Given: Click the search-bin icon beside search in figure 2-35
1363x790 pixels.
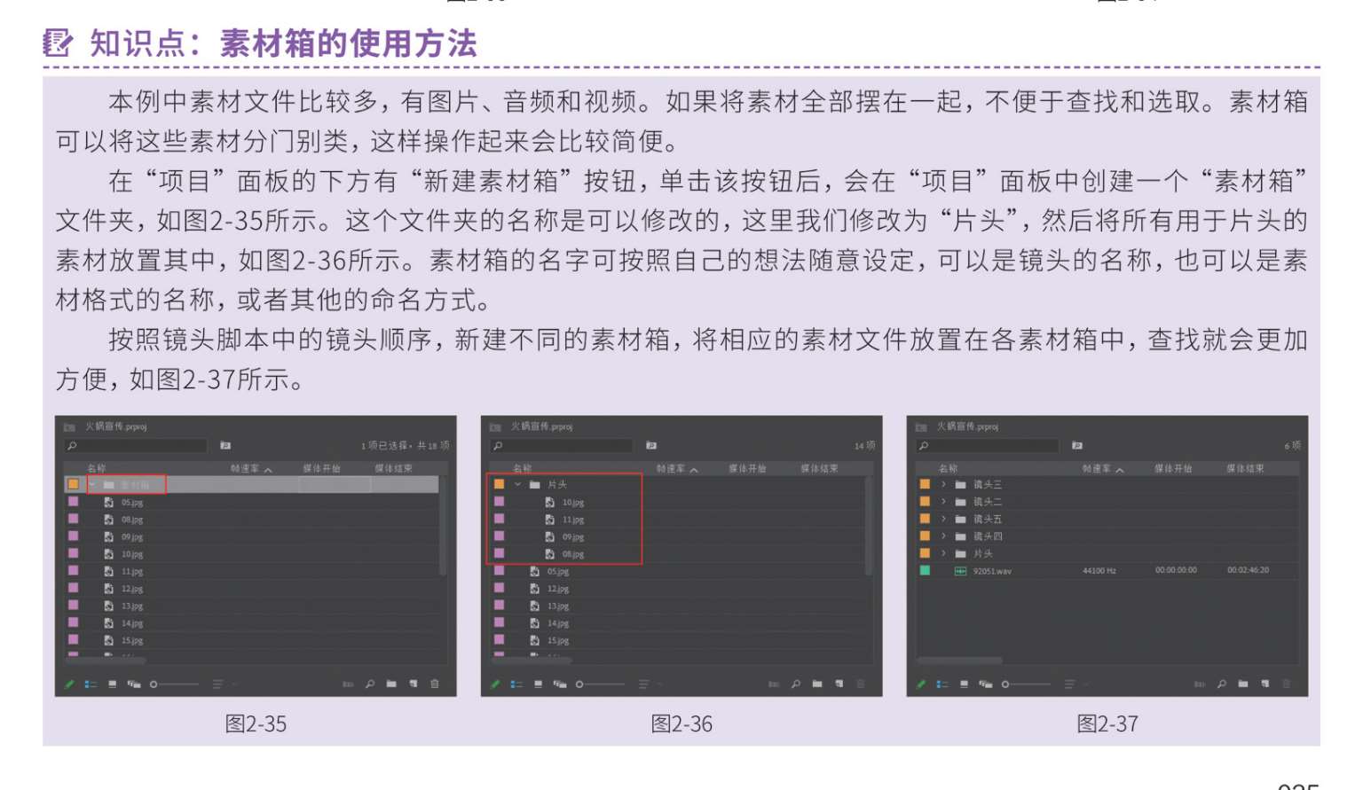Looking at the screenshot, I should (225, 446).
